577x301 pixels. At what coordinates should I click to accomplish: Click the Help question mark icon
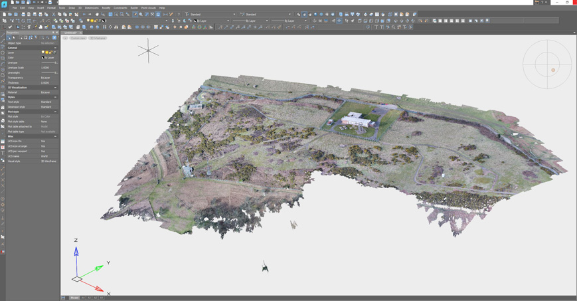[x=179, y=14]
